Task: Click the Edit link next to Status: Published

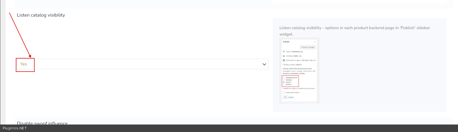Action: pyautogui.click(x=301, y=52)
